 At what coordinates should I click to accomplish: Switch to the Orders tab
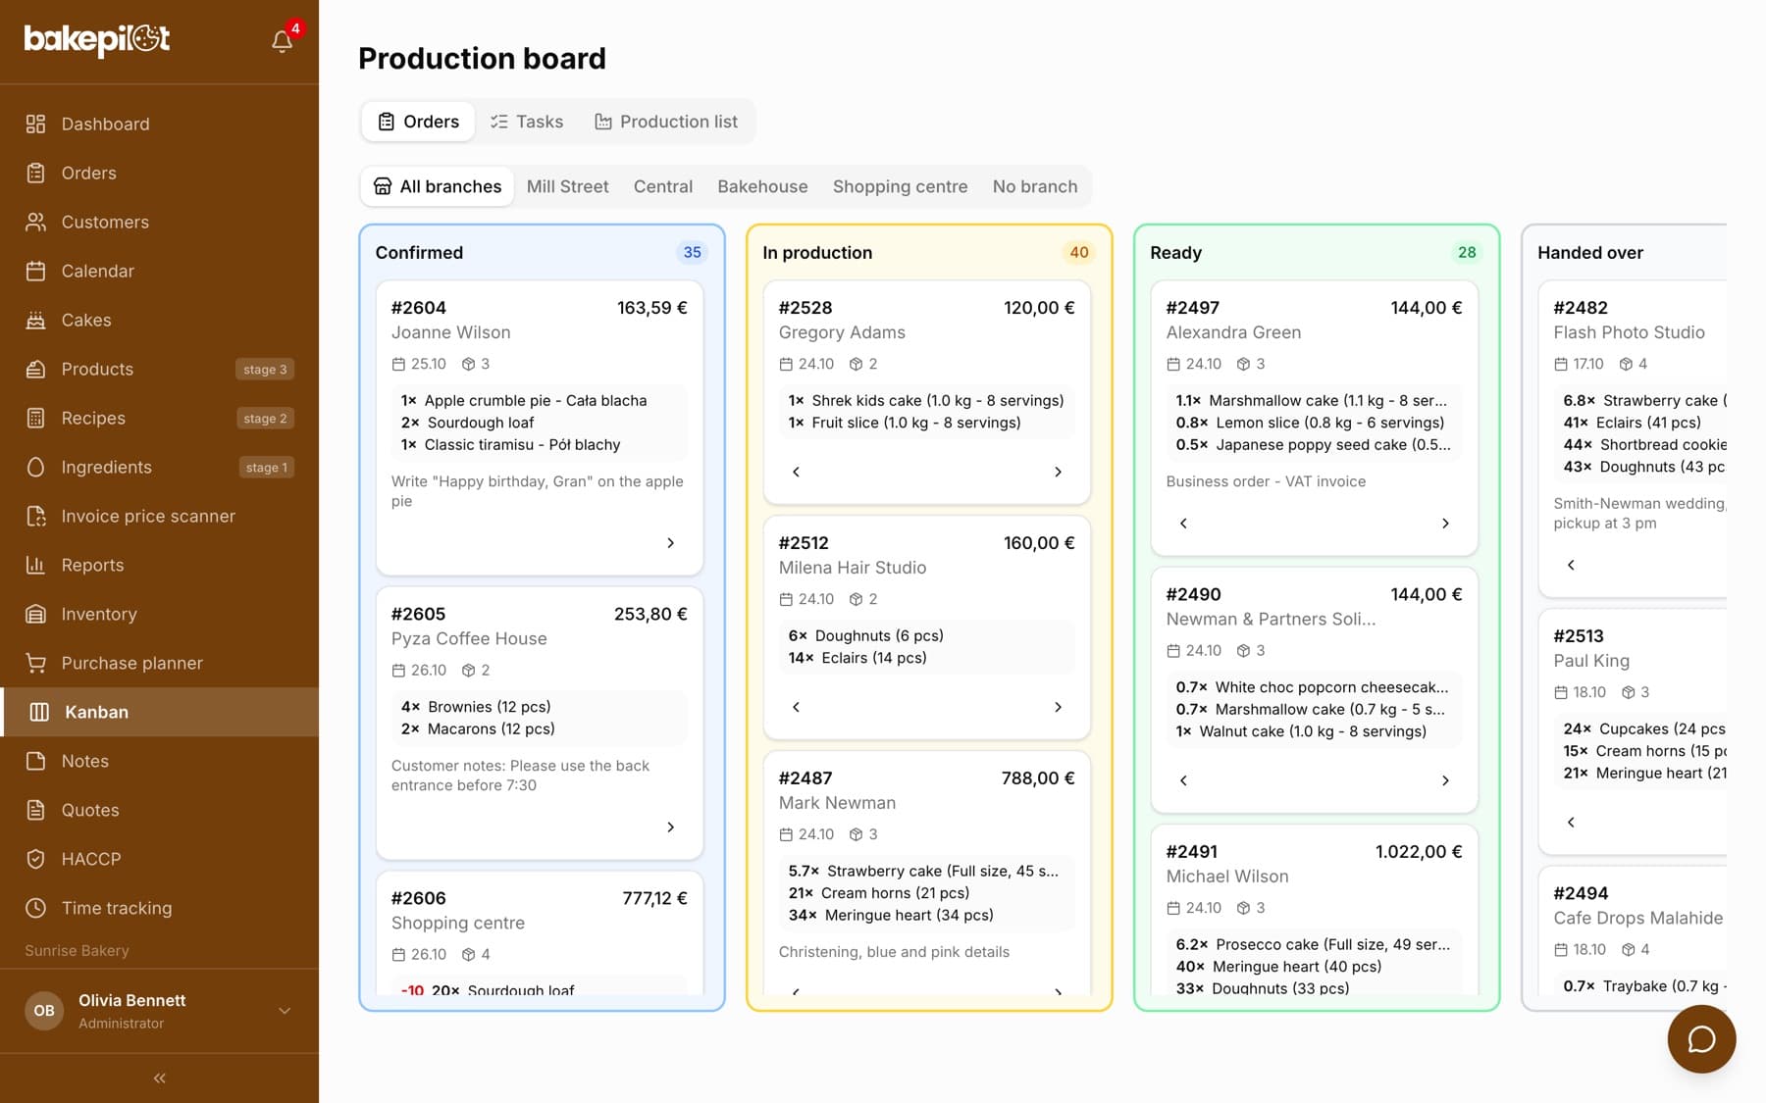pos(418,122)
